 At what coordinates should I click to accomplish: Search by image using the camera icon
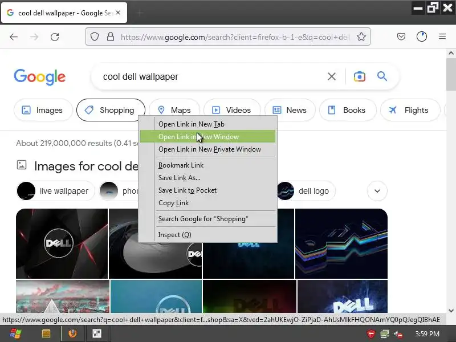(360, 76)
